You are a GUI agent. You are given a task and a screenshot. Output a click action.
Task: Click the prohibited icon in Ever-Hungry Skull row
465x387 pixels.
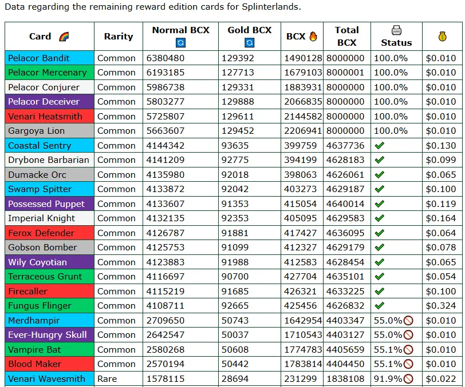point(408,335)
